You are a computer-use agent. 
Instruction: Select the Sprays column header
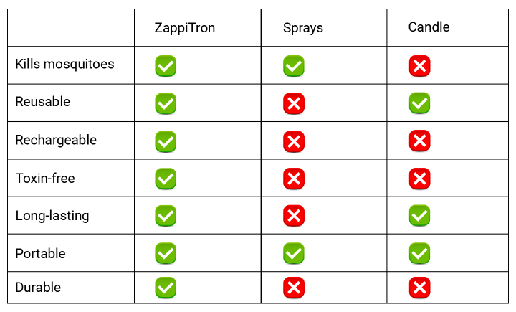[303, 28]
